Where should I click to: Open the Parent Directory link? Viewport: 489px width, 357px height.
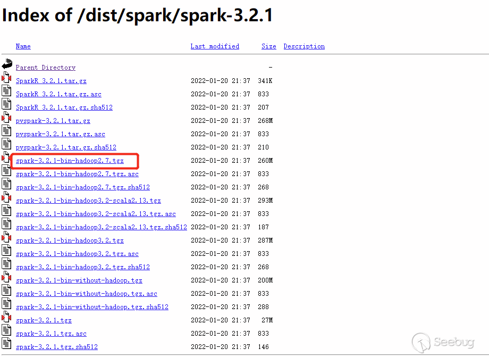point(46,68)
